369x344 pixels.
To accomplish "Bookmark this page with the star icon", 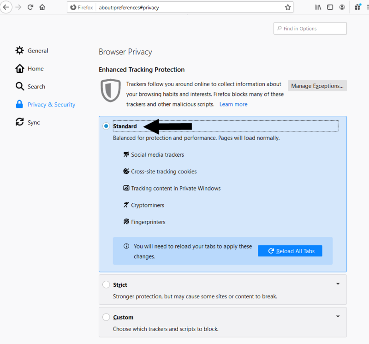I will [287, 7].
